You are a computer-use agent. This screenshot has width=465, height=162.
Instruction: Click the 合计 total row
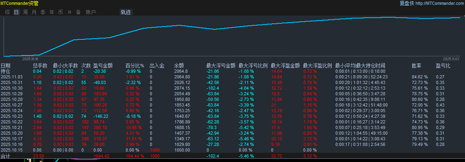point(6,156)
